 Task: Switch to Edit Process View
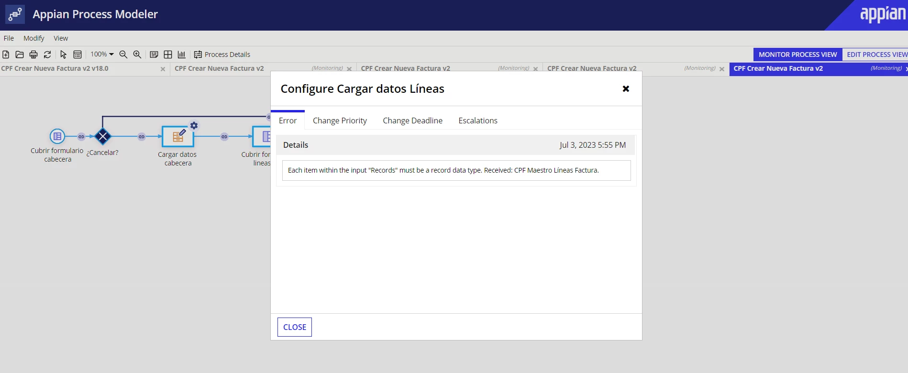(x=876, y=55)
